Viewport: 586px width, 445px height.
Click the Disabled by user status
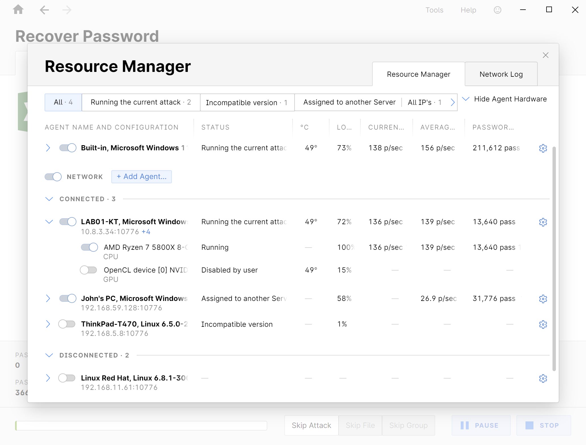pyautogui.click(x=230, y=270)
